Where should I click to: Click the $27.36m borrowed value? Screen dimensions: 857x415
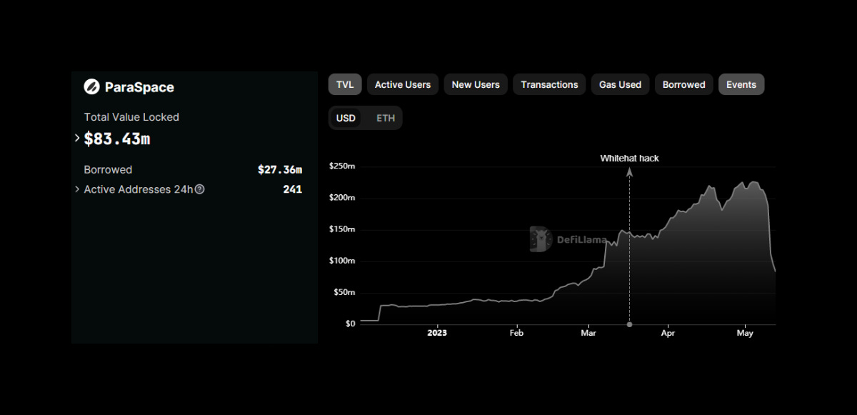tap(280, 169)
